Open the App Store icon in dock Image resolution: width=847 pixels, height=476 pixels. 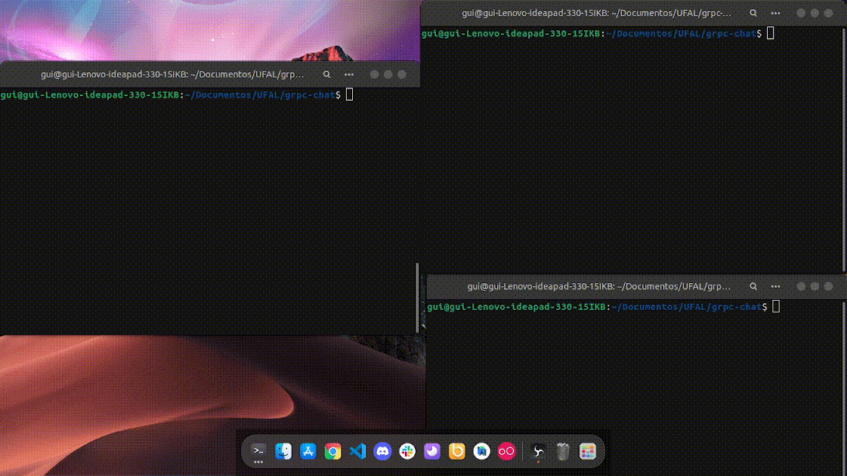pos(309,451)
